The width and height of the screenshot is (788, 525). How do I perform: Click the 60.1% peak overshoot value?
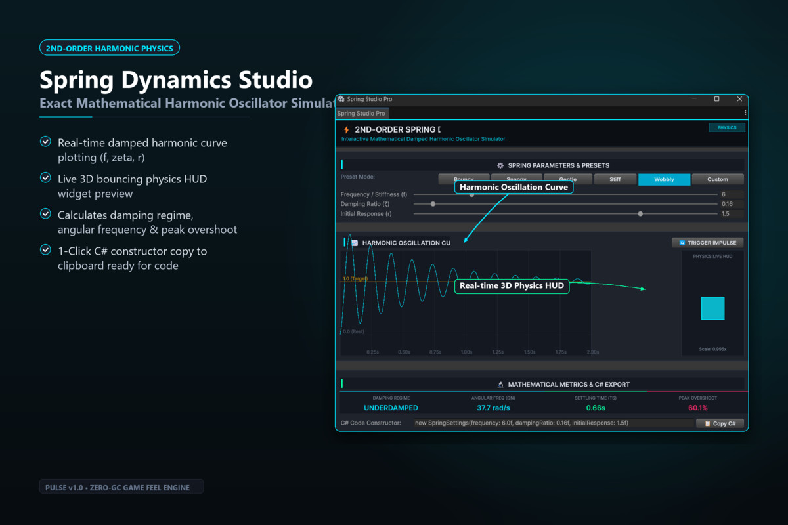click(697, 408)
